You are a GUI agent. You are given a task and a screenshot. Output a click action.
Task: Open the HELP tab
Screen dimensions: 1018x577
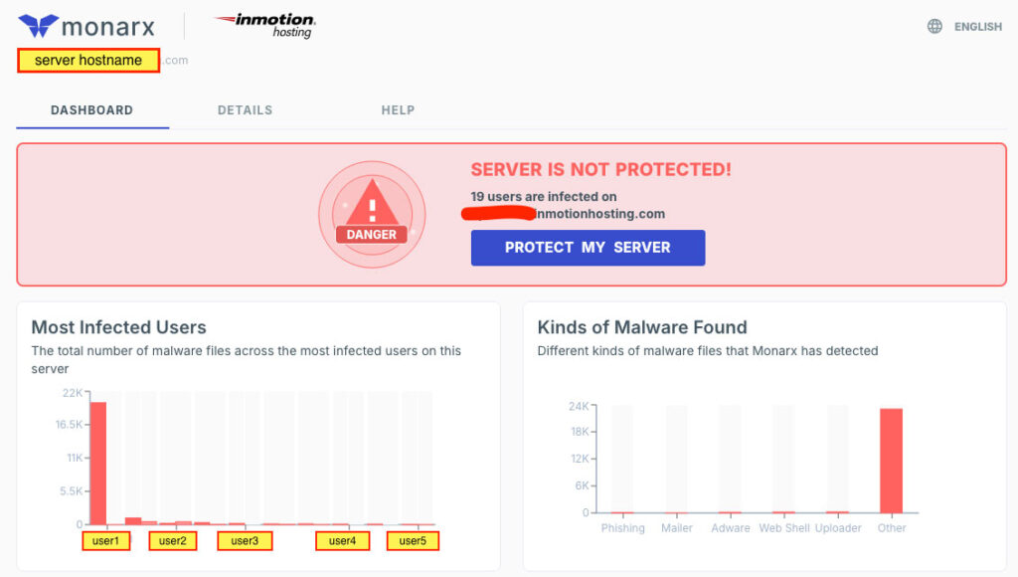[x=398, y=110]
